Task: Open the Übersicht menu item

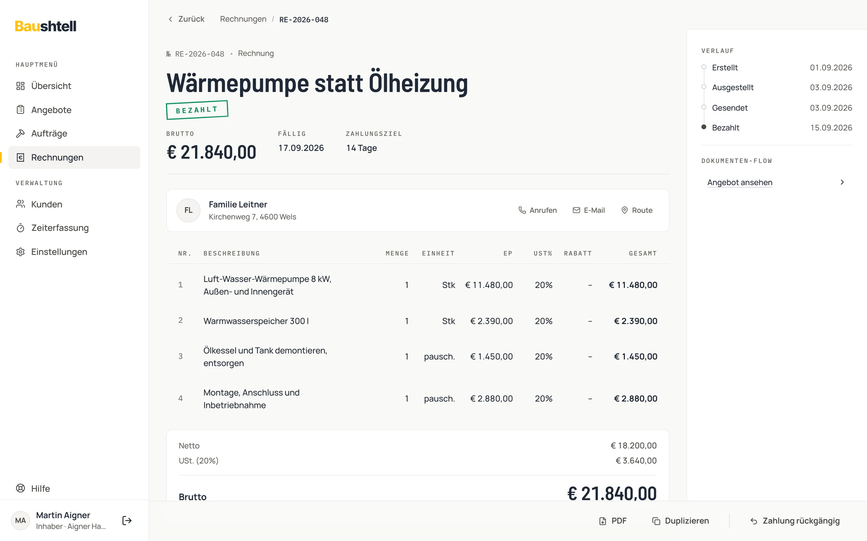Action: 74,86
